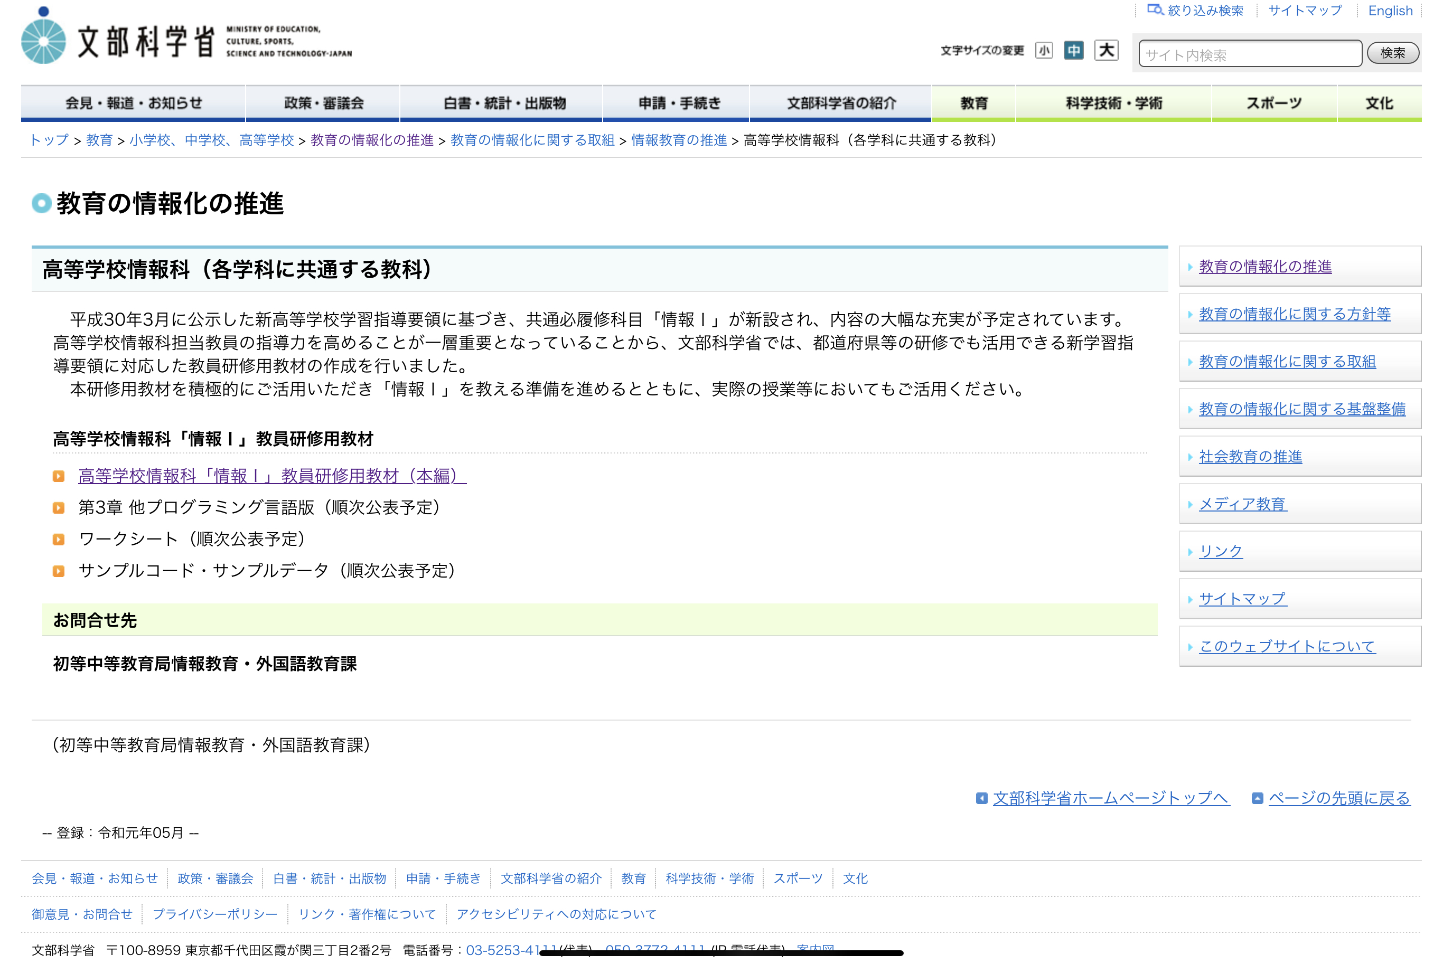Click the orange arrow icon beside サンプルコード・サンプルデータ
The height and width of the screenshot is (964, 1443).
[60, 571]
